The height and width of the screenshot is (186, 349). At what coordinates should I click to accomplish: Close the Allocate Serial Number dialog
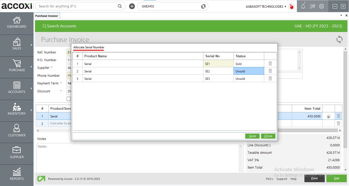click(x=268, y=136)
